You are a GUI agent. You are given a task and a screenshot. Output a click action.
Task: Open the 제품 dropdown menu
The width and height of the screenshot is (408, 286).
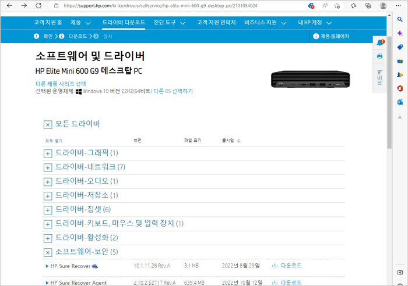[80, 23]
